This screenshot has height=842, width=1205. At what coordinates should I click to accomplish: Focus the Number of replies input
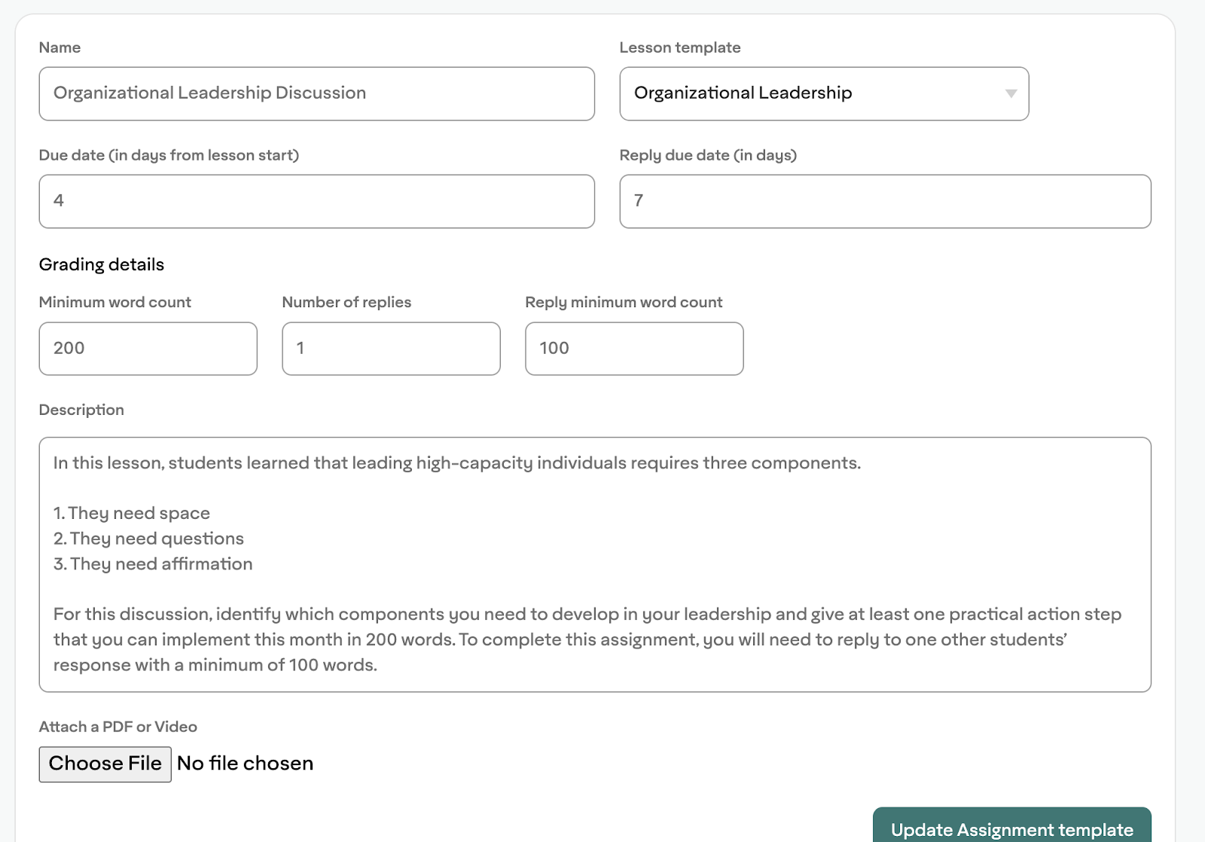point(391,349)
